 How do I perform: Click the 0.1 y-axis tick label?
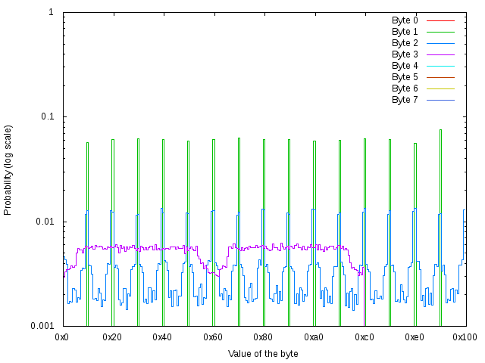click(46, 117)
